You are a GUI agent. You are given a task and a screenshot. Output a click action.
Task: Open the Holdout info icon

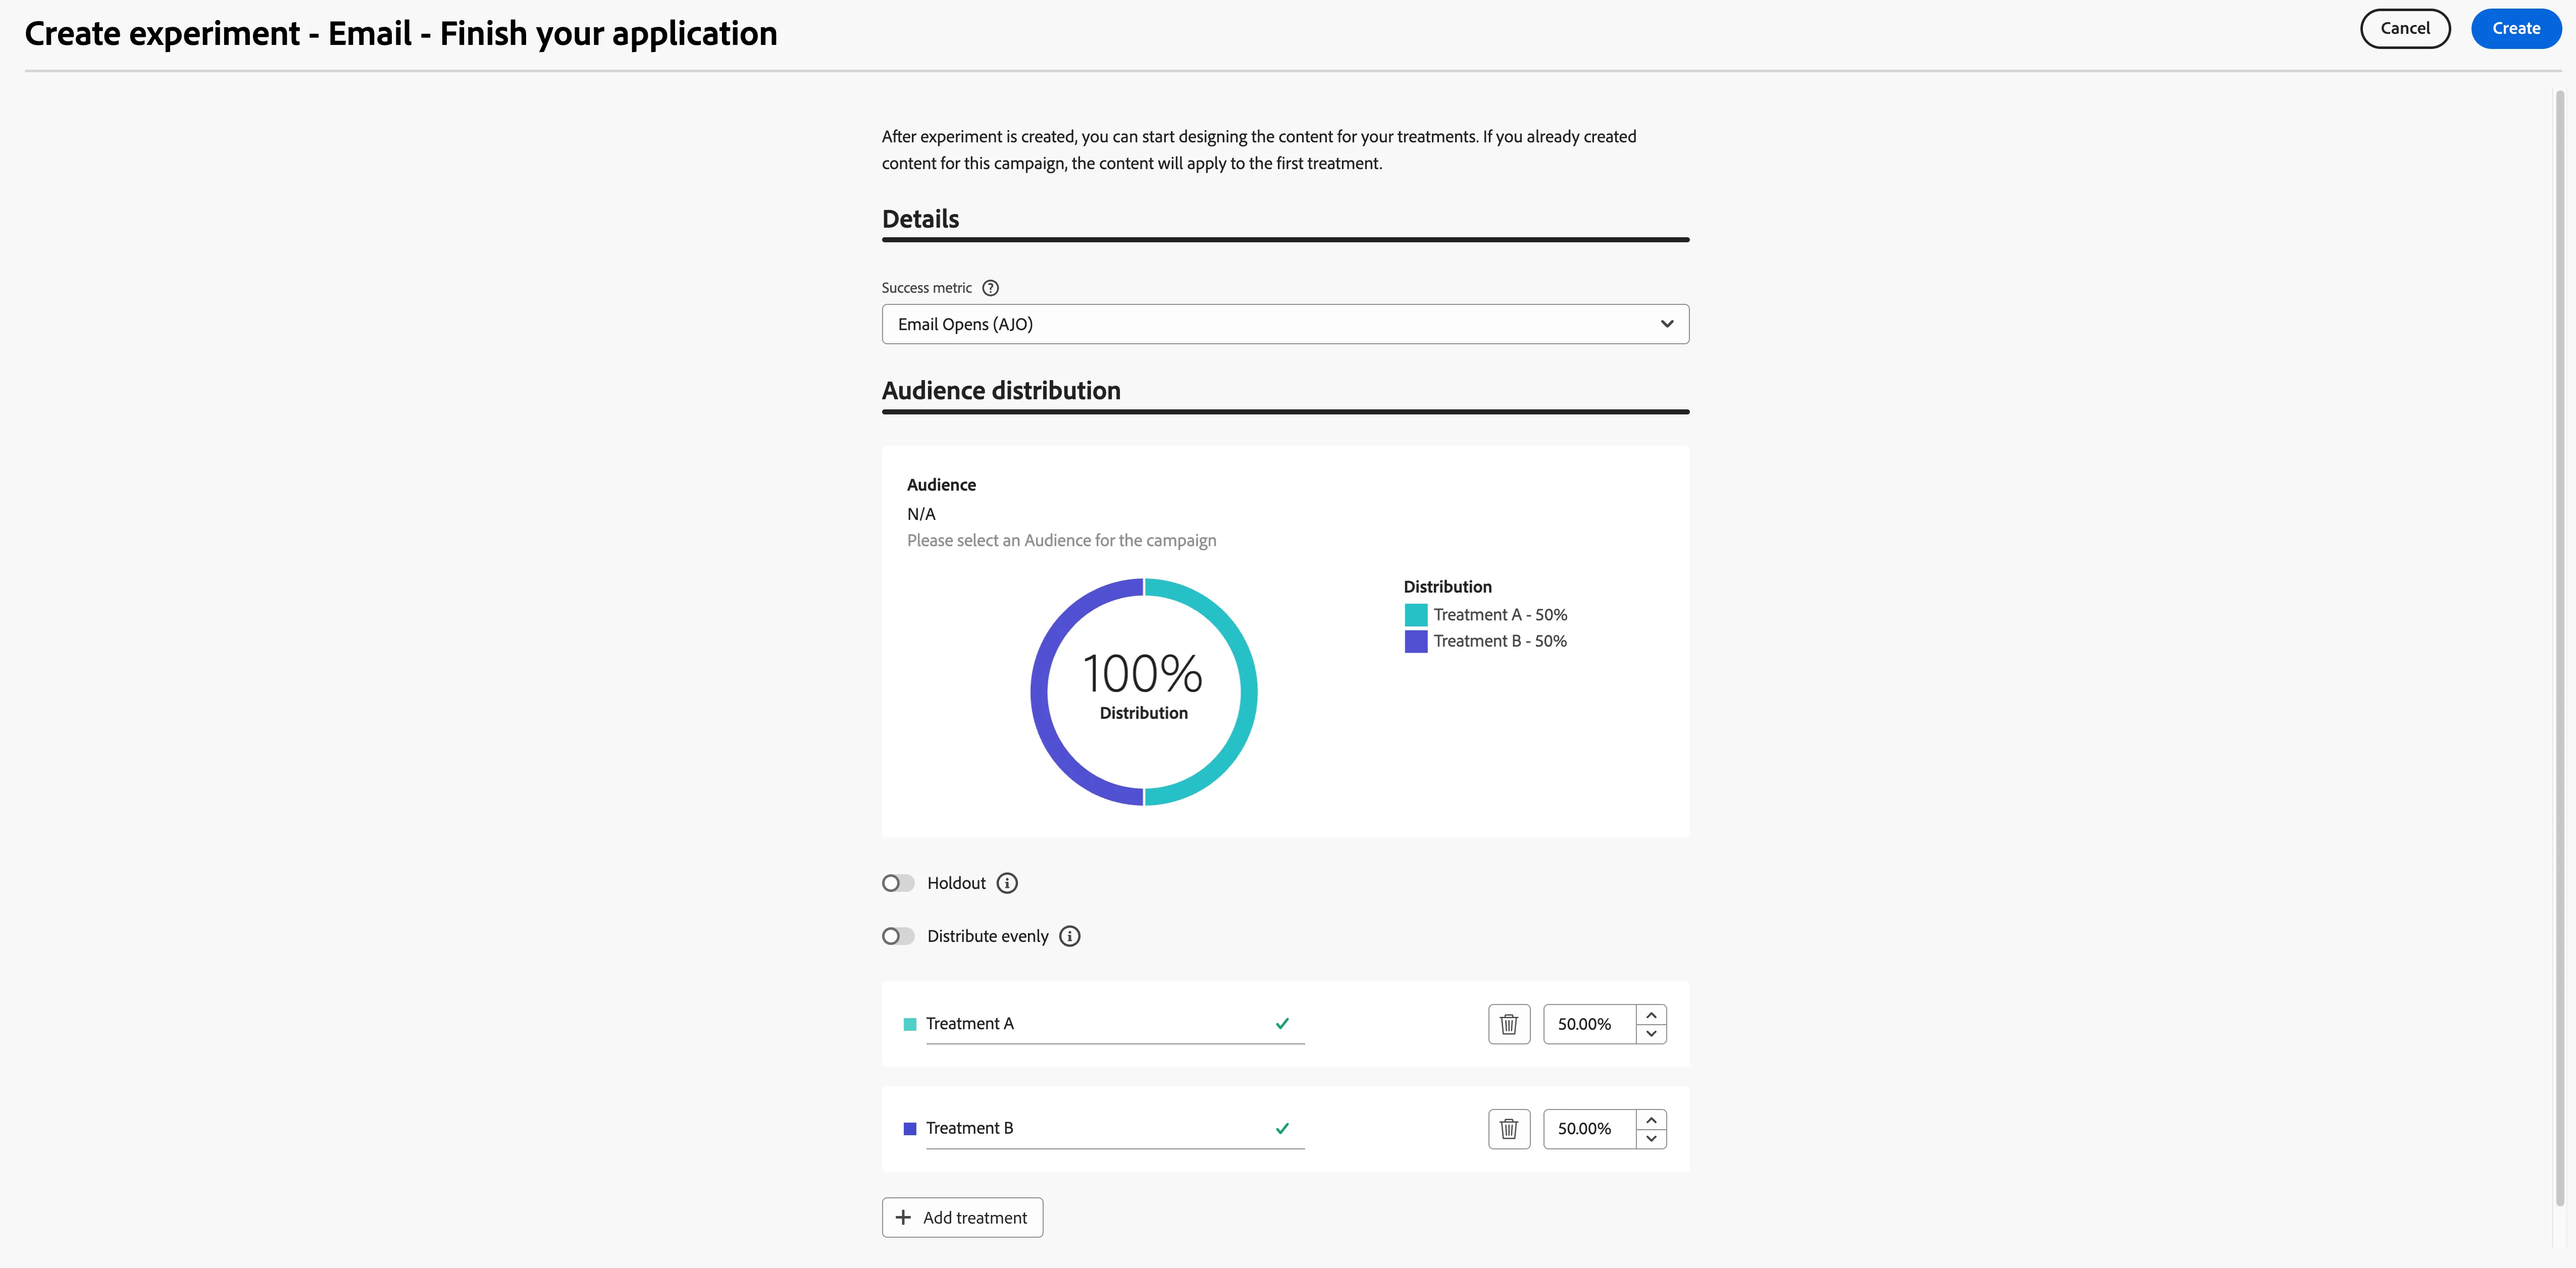tap(1007, 883)
